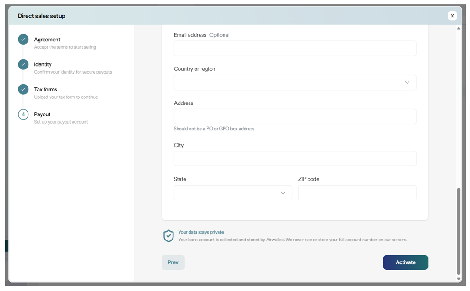Click 'Should not be a PO or GPO box address' hint

click(214, 129)
